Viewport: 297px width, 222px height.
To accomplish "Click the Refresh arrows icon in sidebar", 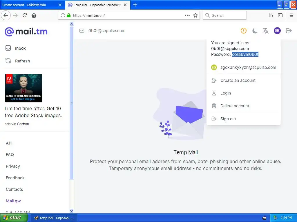I will [x=8, y=61].
